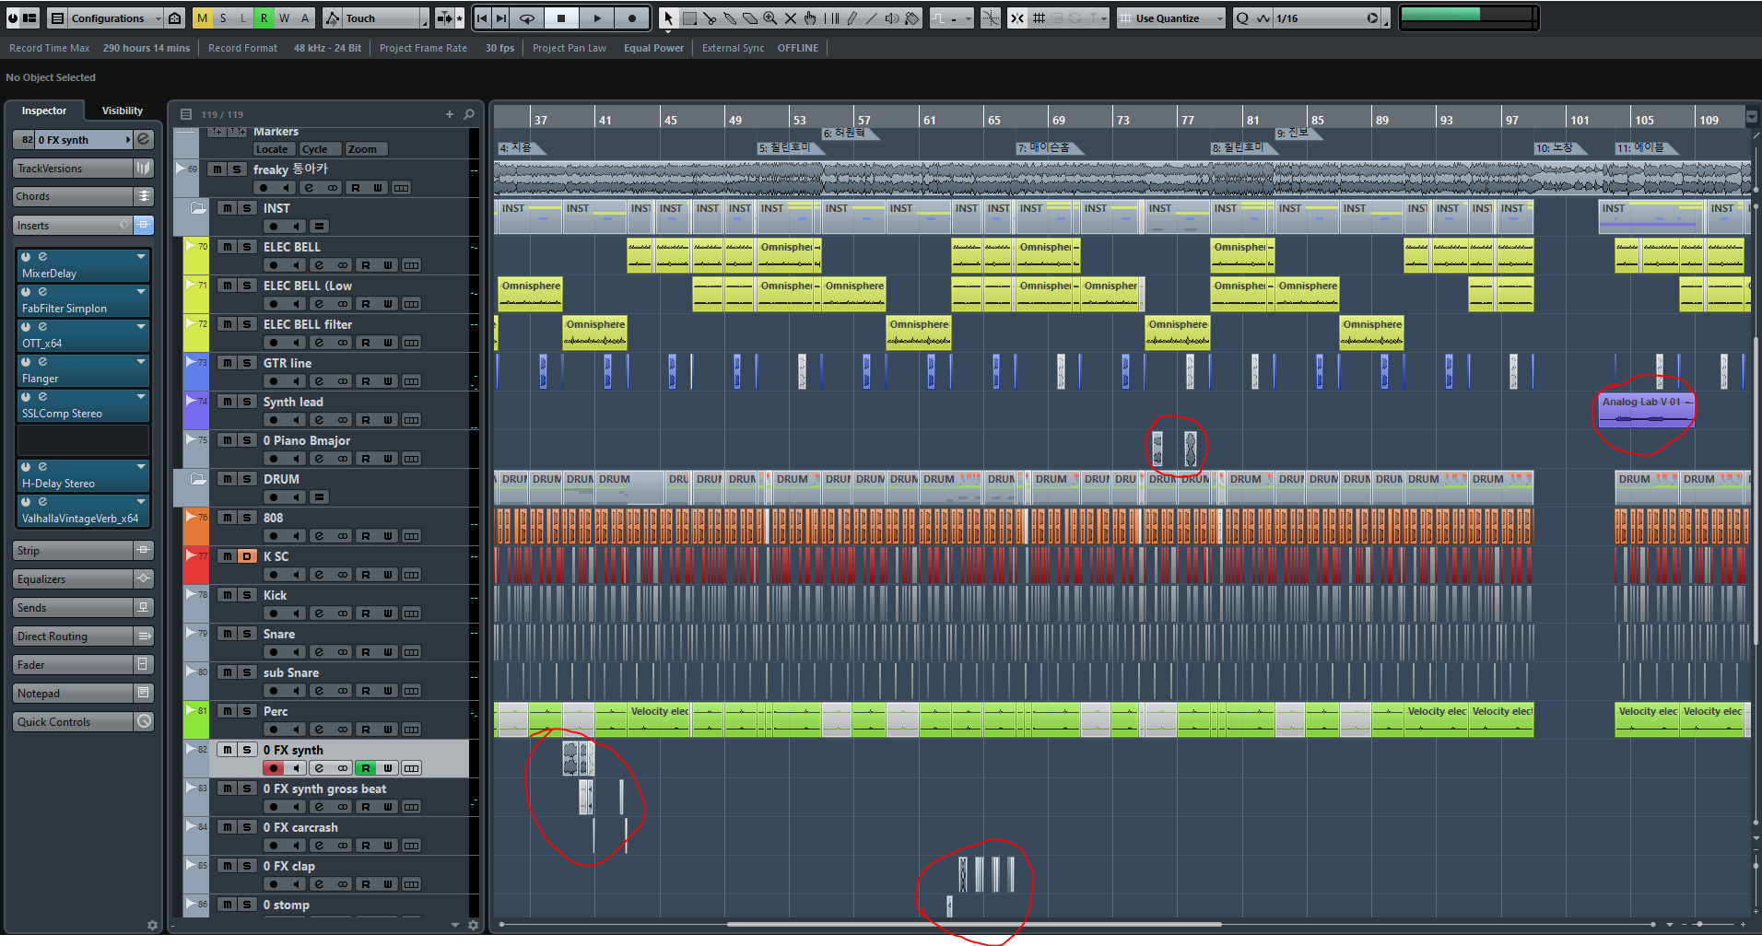Disable record enable on 0 FX synth

(274, 768)
